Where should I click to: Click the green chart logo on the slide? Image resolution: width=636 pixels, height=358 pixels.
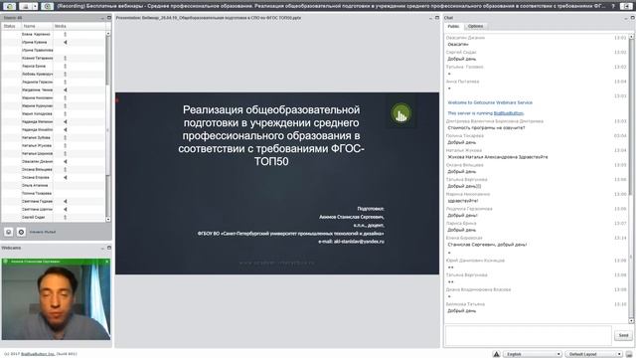(400, 114)
